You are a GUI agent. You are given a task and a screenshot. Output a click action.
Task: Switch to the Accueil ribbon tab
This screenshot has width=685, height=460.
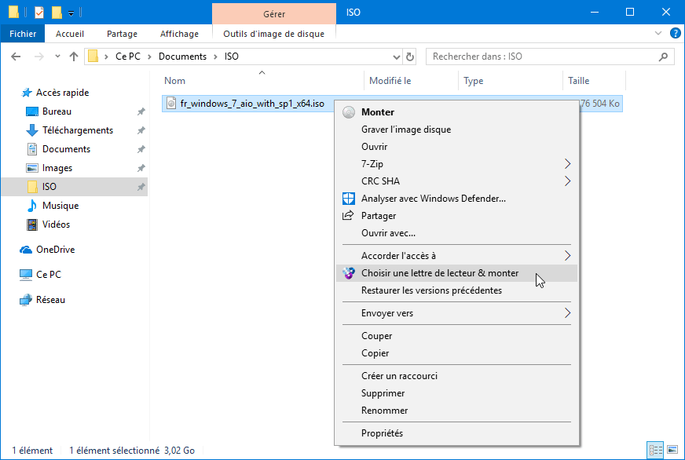click(x=70, y=34)
